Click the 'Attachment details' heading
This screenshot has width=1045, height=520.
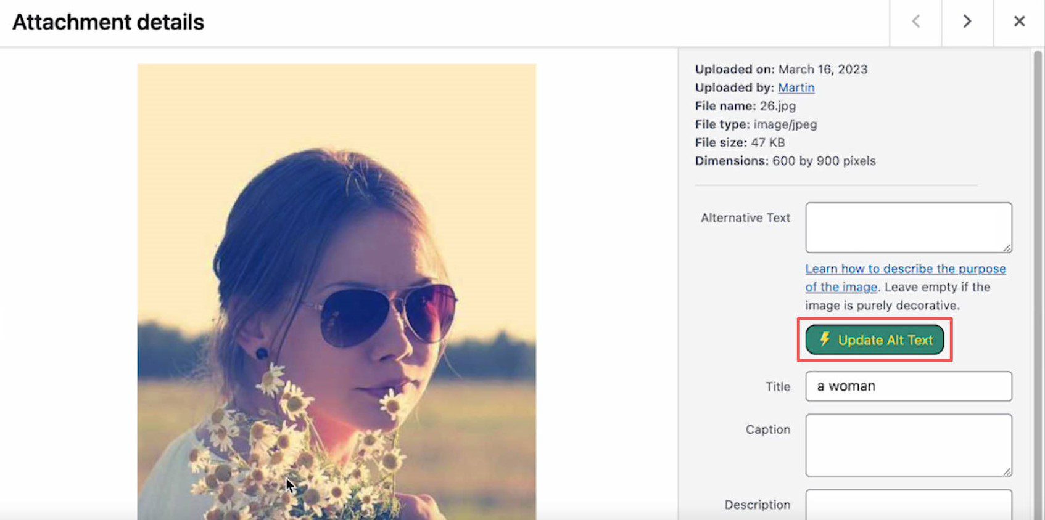click(109, 22)
